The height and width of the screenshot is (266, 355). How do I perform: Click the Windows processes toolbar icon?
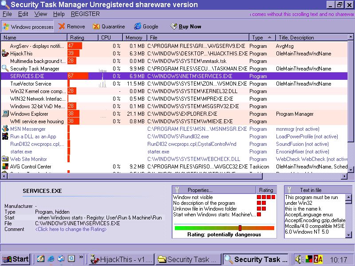coord(6,27)
